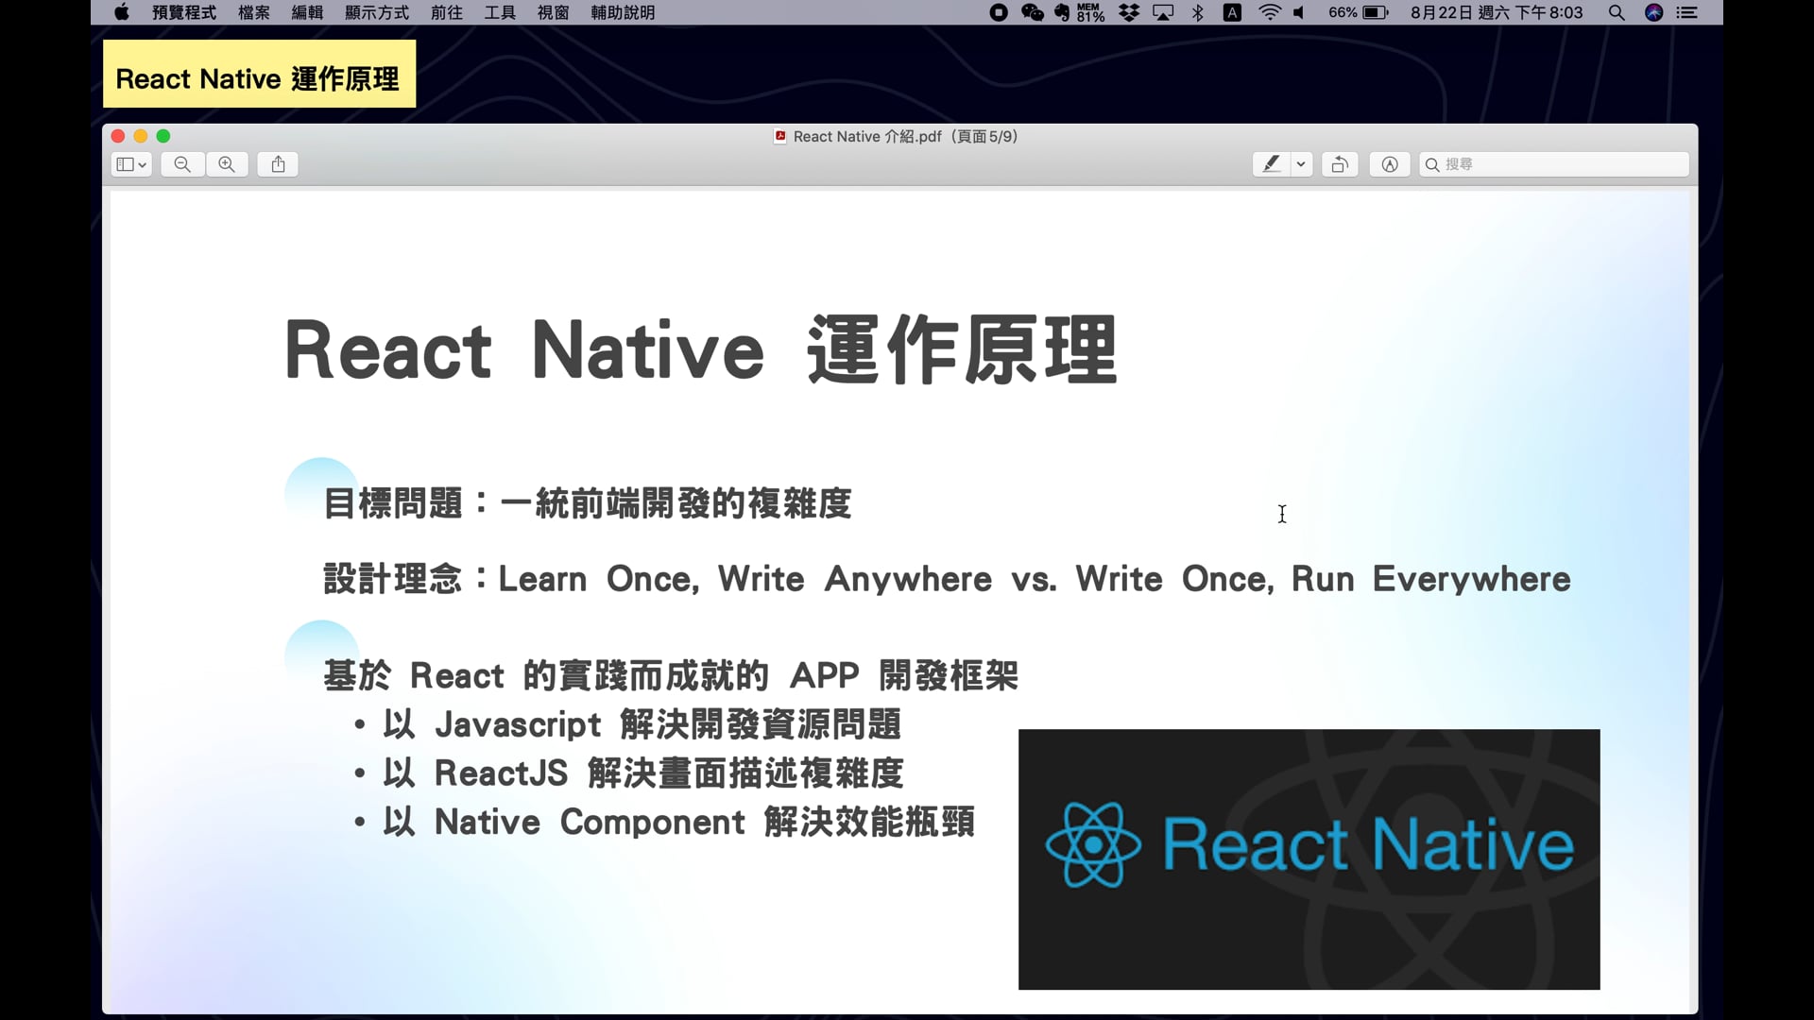The width and height of the screenshot is (1814, 1020).
Task: Toggle Bluetooth menu in status bar
Action: click(x=1197, y=12)
